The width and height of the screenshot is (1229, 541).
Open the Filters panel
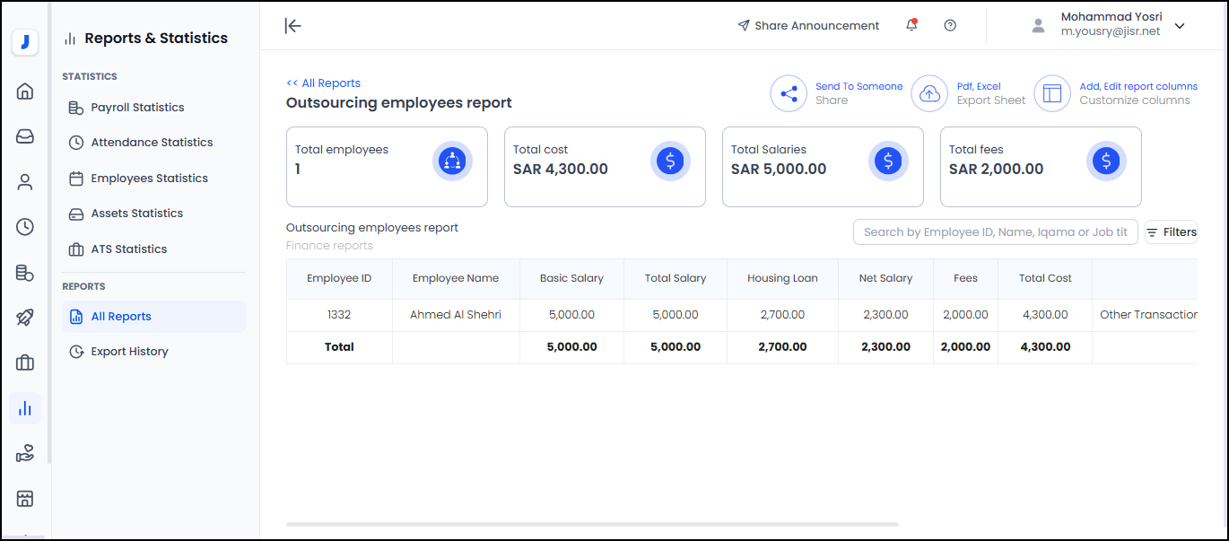(1171, 232)
